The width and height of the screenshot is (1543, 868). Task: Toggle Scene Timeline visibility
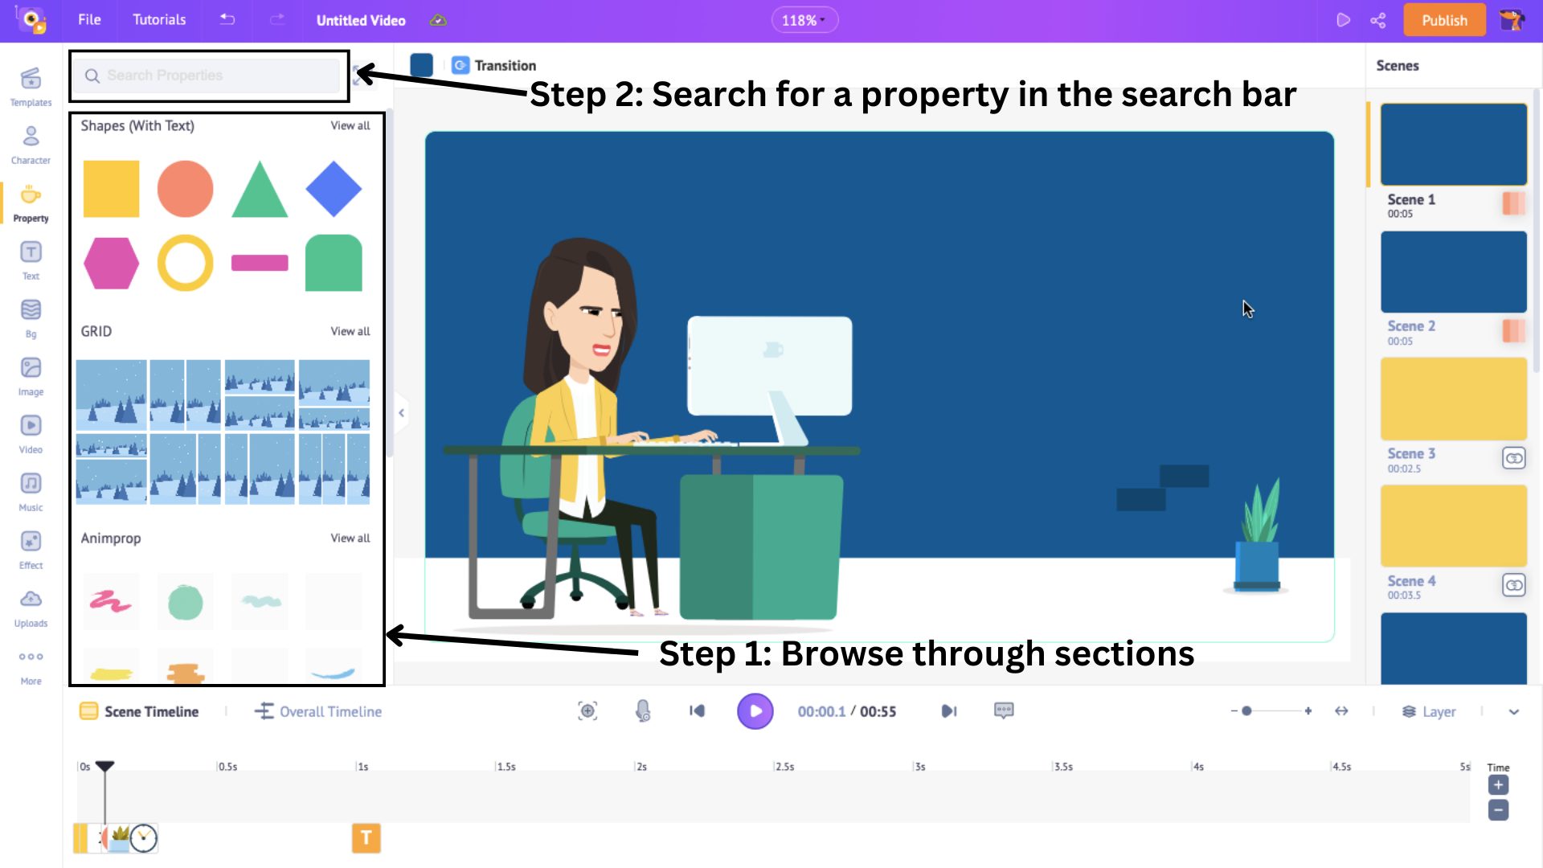[139, 711]
